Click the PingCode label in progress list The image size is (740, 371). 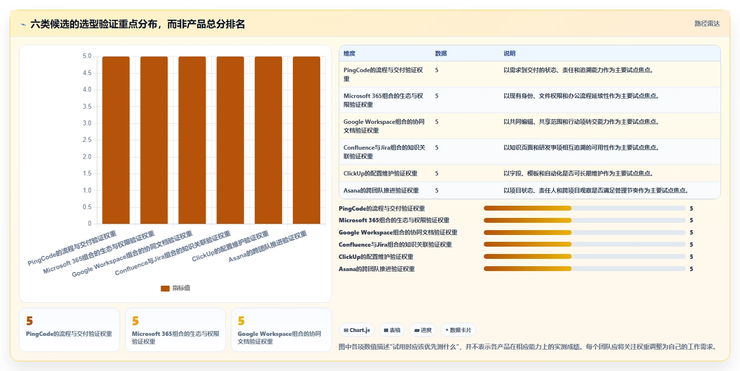coord(382,208)
